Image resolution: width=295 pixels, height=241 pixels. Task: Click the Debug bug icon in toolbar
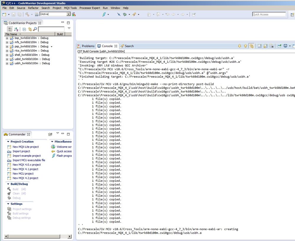point(125,14)
